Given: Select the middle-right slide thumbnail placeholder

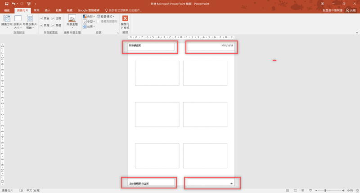Looking at the screenshot, I should coord(205,115).
